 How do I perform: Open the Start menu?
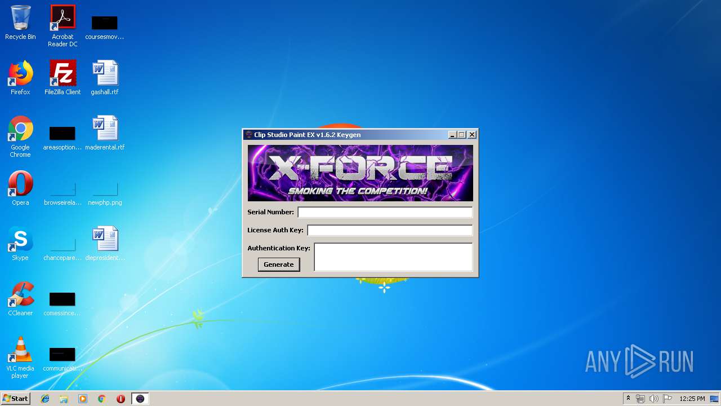(x=15, y=399)
